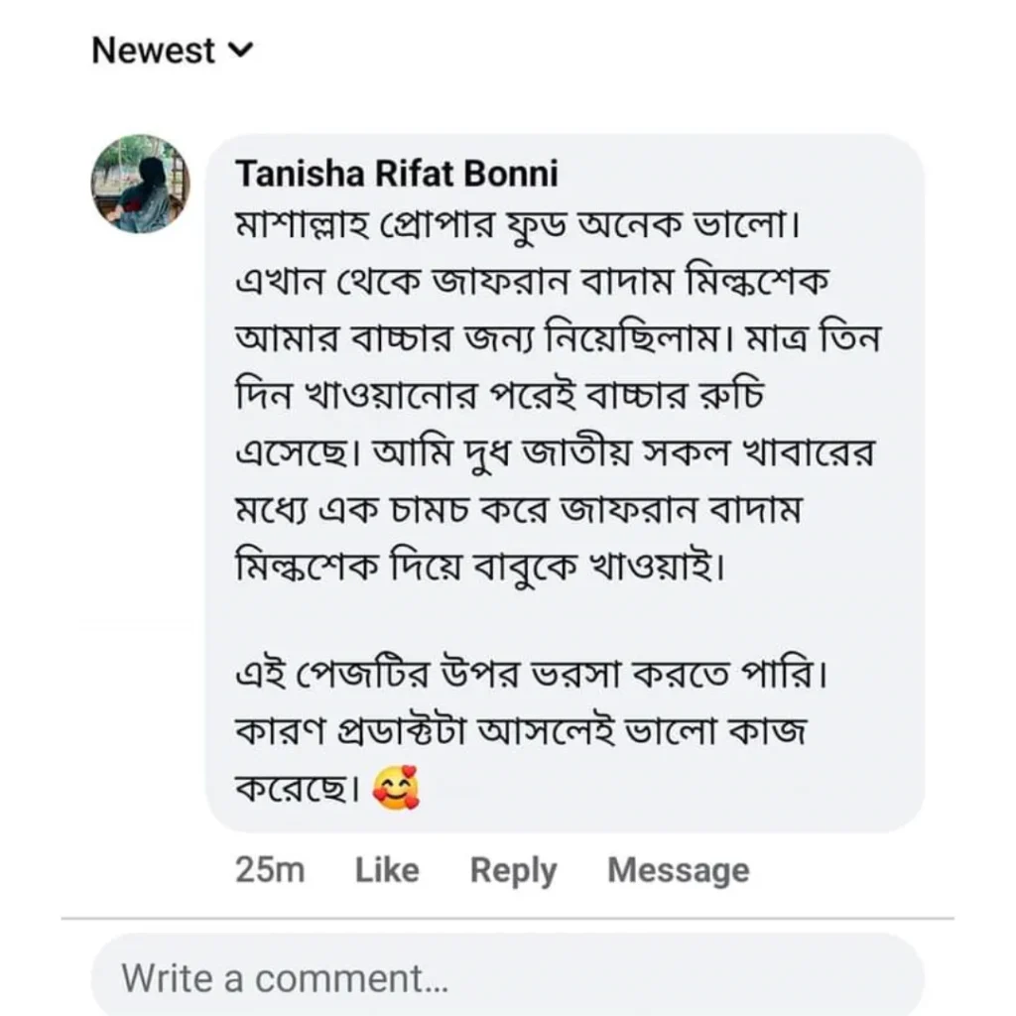Click the 25m comment timestamp
Image resolution: width=1016 pixels, height=1016 pixels.
(270, 870)
